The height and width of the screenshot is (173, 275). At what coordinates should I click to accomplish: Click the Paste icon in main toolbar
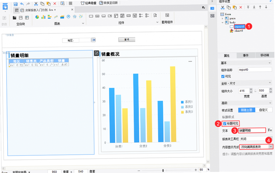(x=48, y=4)
